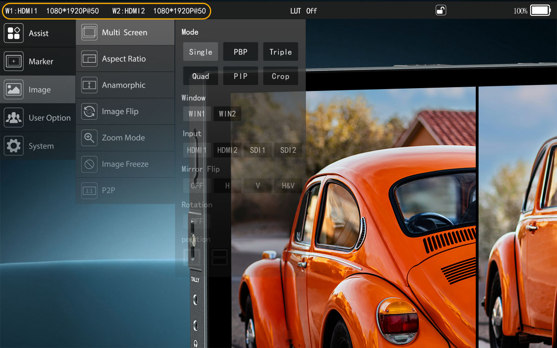Choose the top-bottom position layout icon
The height and width of the screenshot is (348, 557).
[x=220, y=257]
